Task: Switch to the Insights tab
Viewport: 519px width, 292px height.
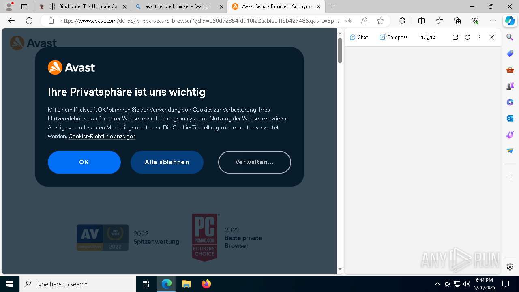Action: coord(427,37)
